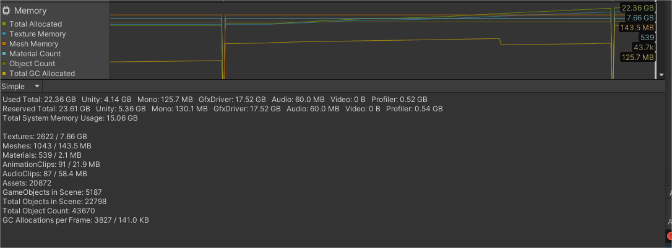Click the red error icon at bottom right

(669, 236)
